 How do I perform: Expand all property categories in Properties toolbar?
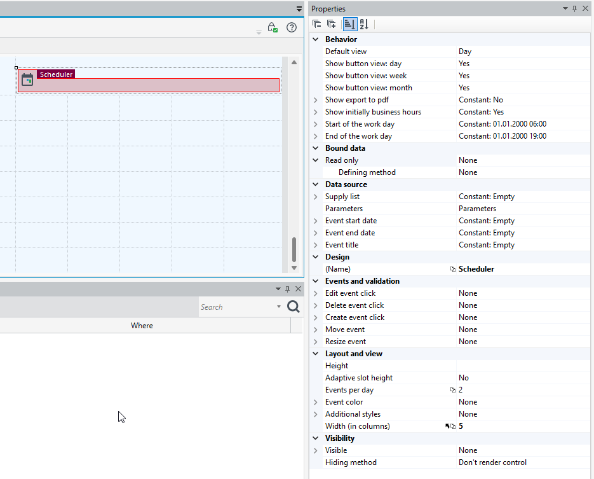pos(331,24)
